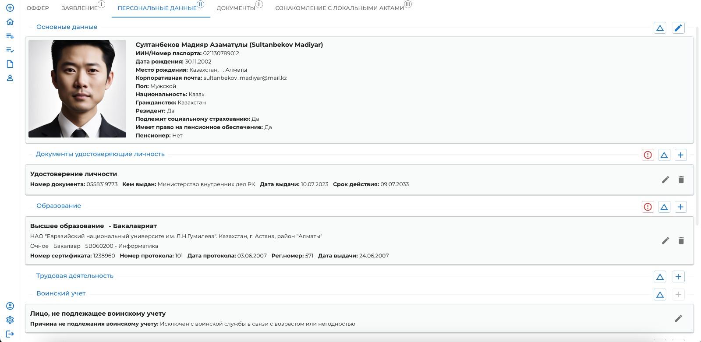701x342 pixels.
Task: Click the home icon in left sidebar
Action: click(10, 22)
